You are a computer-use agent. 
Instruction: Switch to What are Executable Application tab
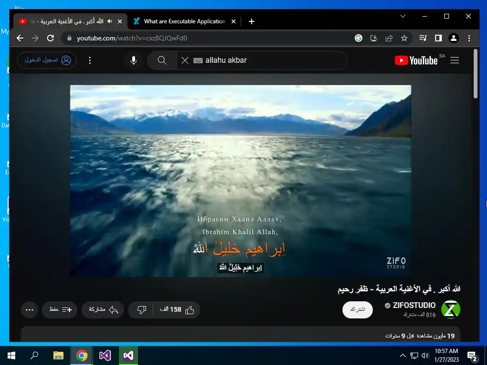coord(185,21)
